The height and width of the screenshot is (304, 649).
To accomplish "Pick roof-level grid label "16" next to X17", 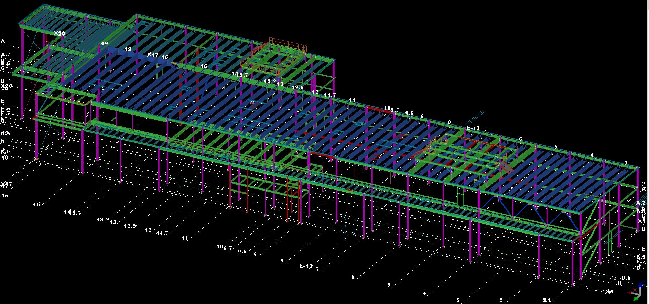I will 165,57.
